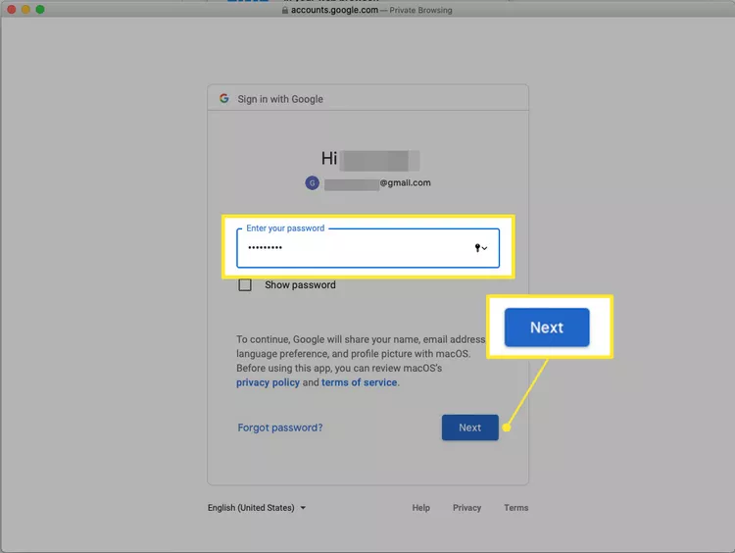Focus the Enter your password field
This screenshot has width=735, height=553.
(367, 248)
